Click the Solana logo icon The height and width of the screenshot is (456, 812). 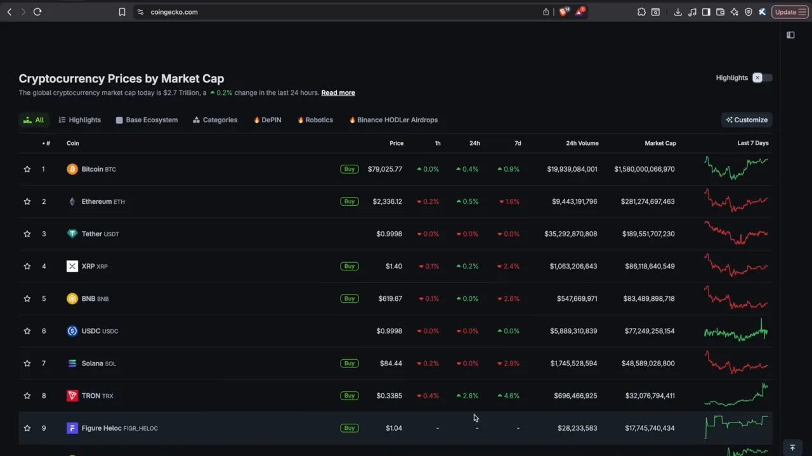[x=72, y=363]
